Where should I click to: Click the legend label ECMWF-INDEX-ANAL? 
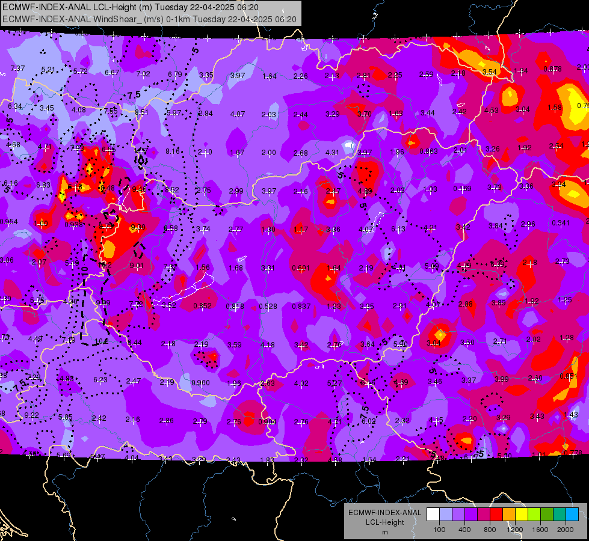point(384,513)
